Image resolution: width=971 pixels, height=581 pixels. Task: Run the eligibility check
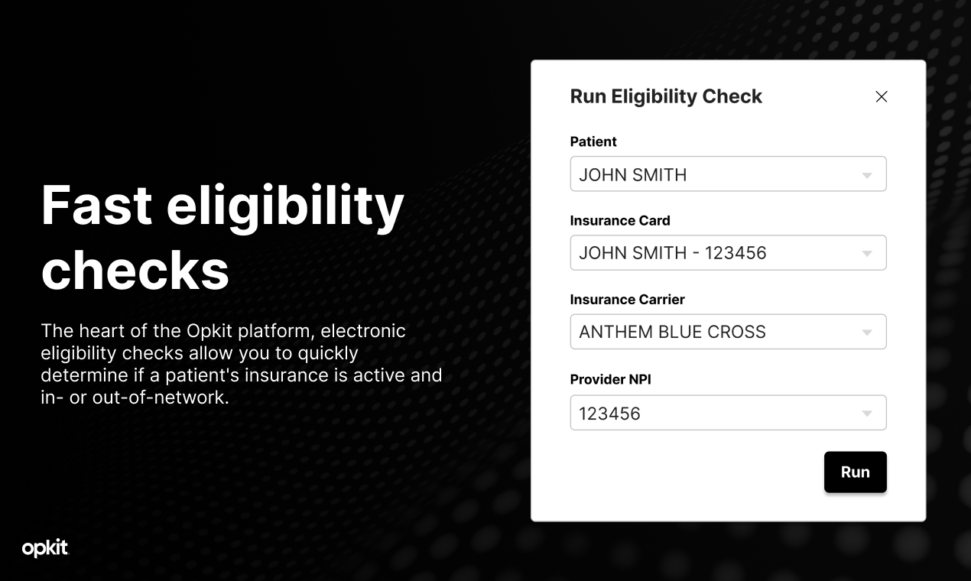855,472
